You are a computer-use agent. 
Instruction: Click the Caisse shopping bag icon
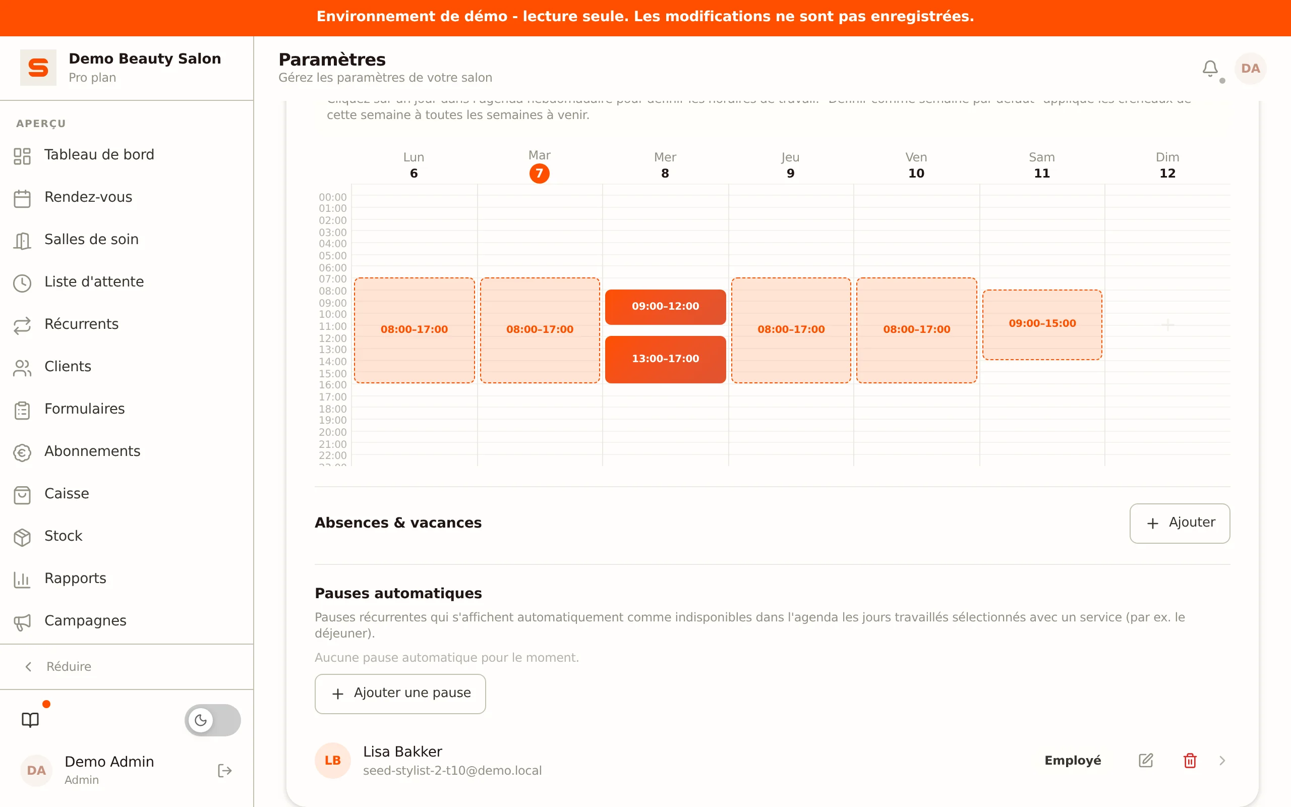pyautogui.click(x=22, y=495)
